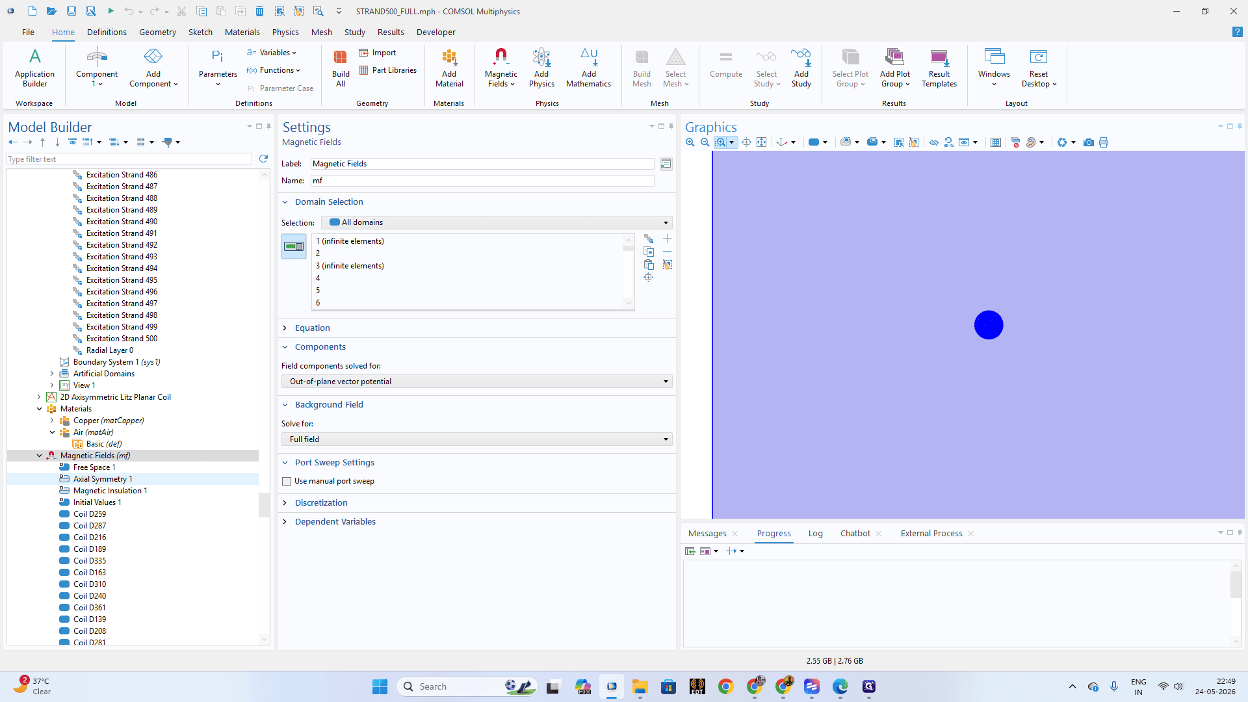
Task: Open the Selection All domains dropdown
Action: click(x=497, y=222)
